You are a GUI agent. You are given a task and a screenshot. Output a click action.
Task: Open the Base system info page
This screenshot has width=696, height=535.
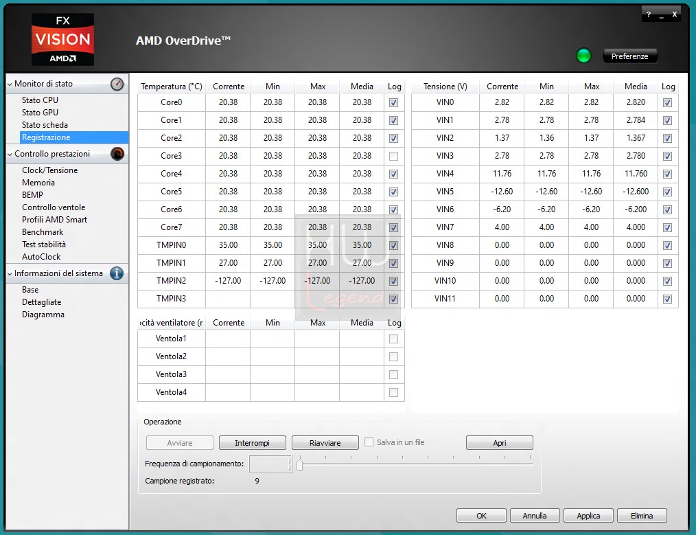click(30, 290)
